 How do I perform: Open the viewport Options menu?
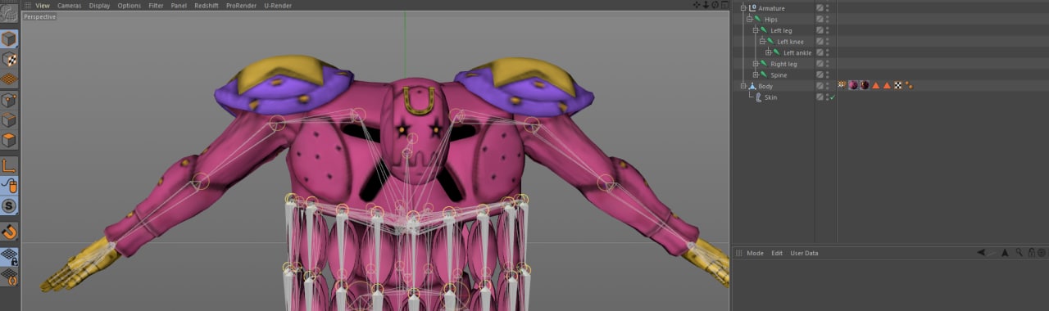129,5
